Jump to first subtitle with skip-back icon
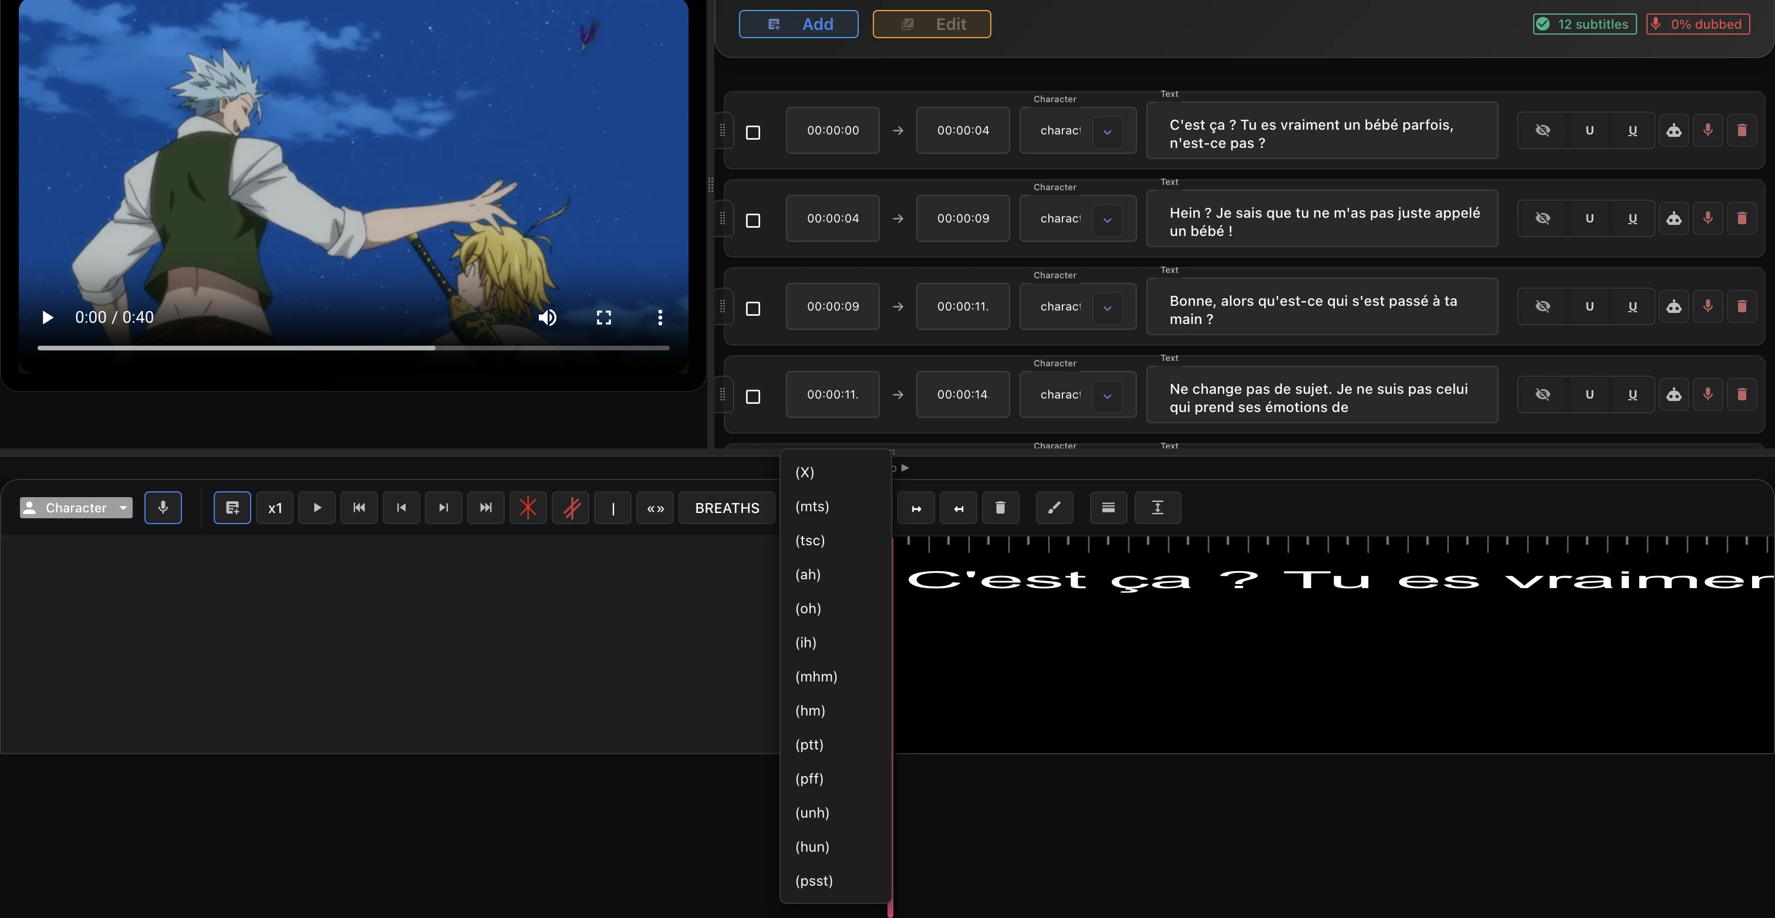 click(359, 508)
